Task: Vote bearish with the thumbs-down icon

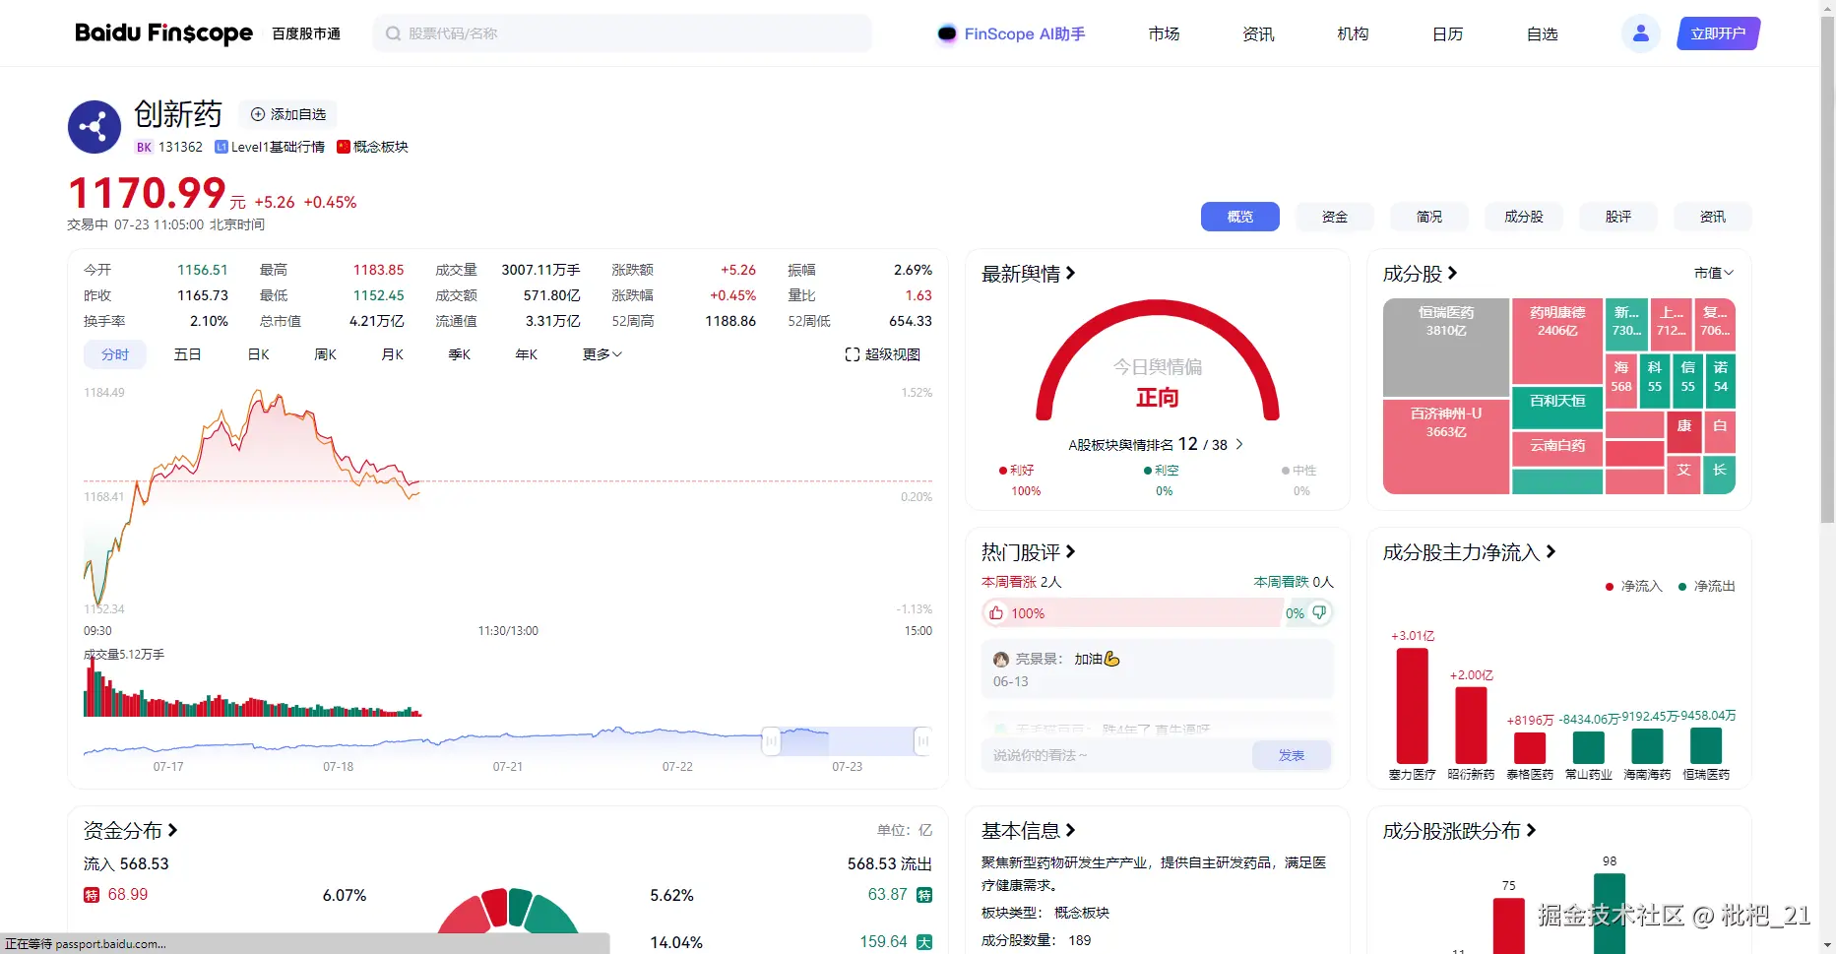Action: (x=1320, y=612)
